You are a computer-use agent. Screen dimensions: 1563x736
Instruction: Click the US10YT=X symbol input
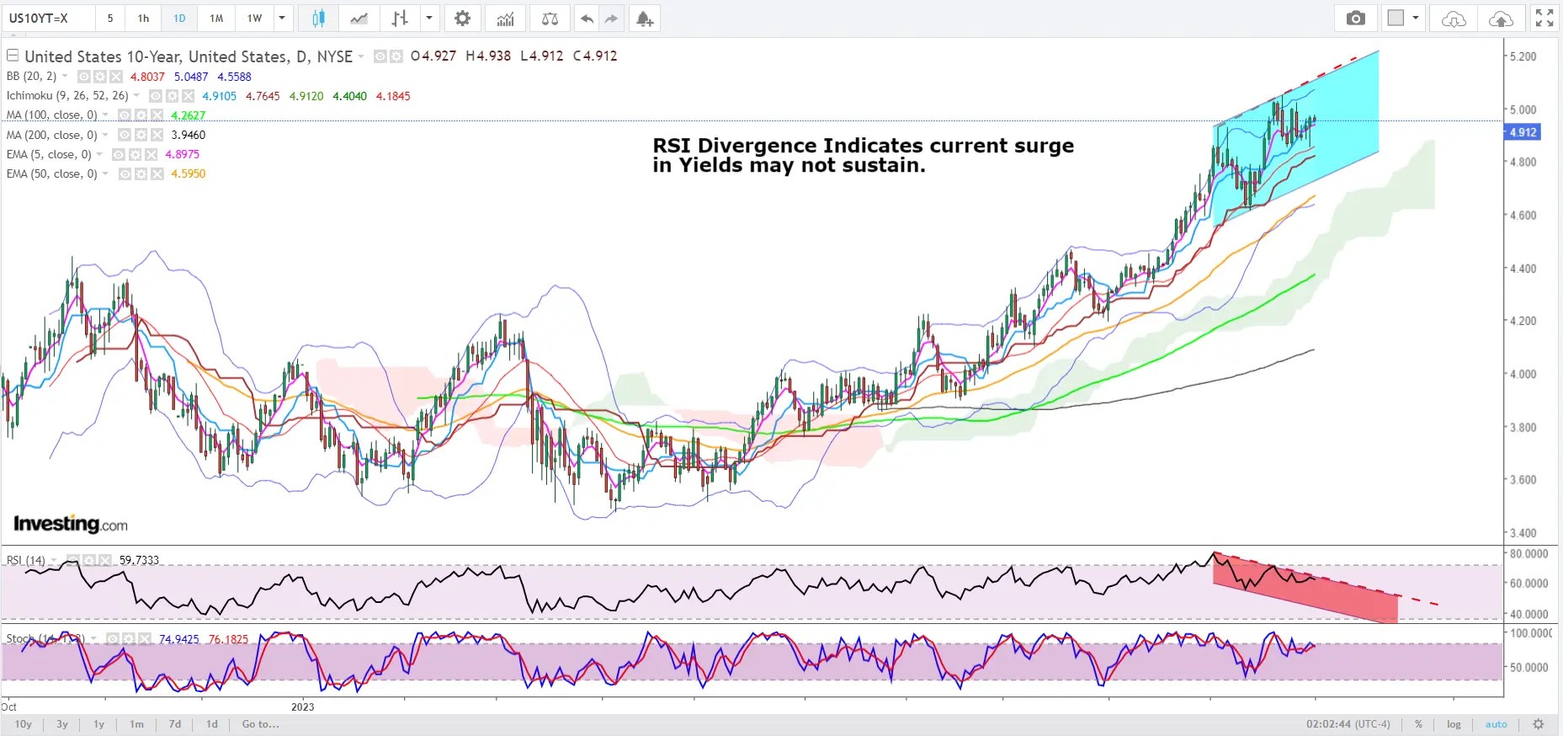tap(48, 19)
